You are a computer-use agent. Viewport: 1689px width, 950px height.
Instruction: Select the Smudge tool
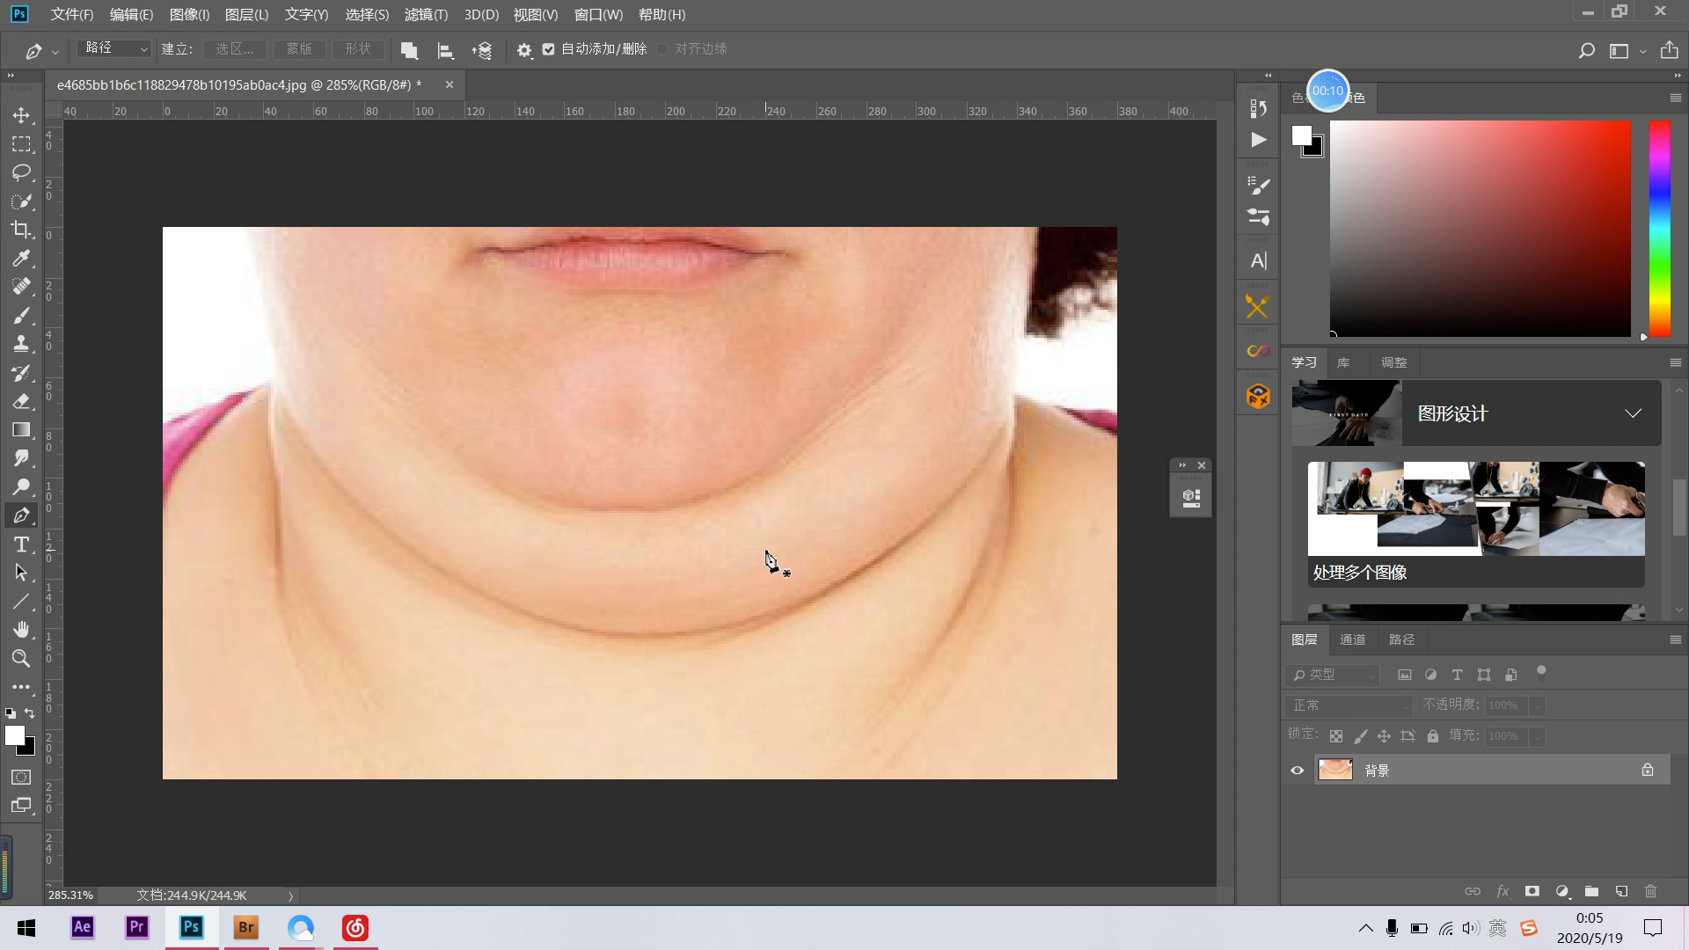[x=22, y=458]
